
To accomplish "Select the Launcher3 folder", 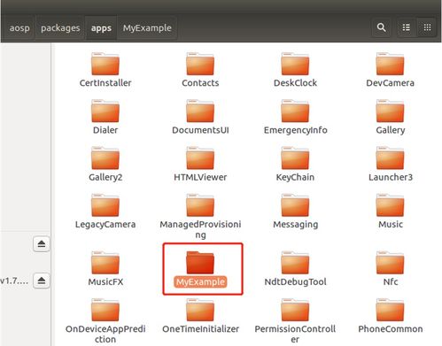I will coord(391,165).
